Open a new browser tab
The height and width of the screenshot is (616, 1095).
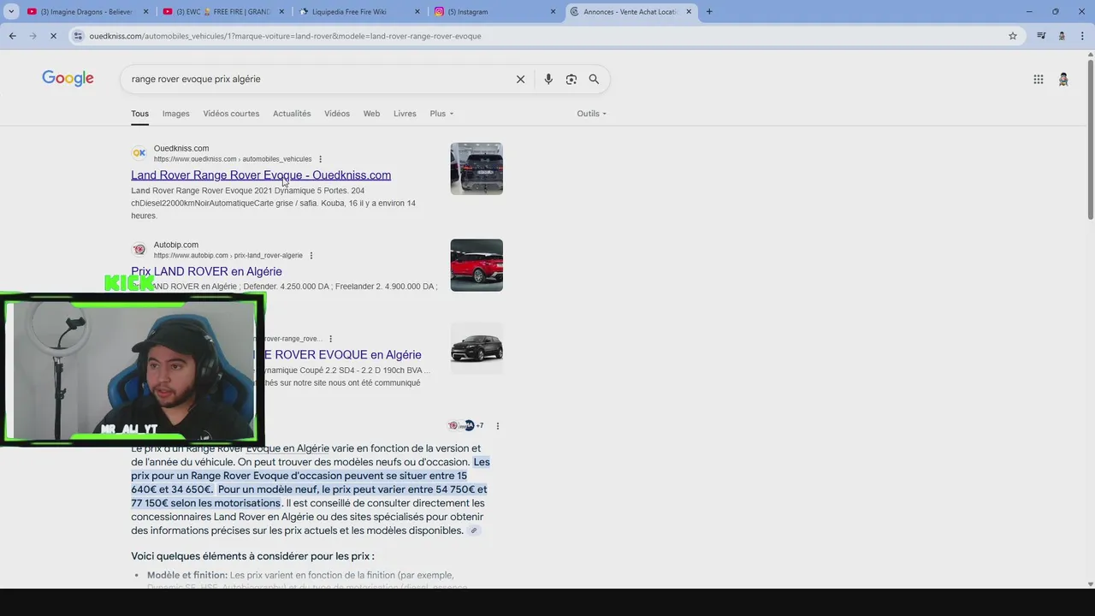[x=709, y=12]
